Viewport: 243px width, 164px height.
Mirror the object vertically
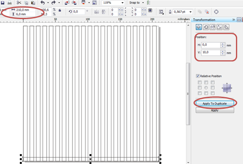click(104, 12)
